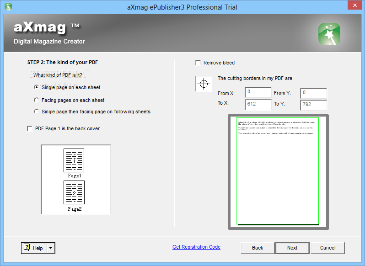Image resolution: width=365 pixels, height=266 pixels.
Task: Click the aXmag magic wand logo
Action: 329,34
